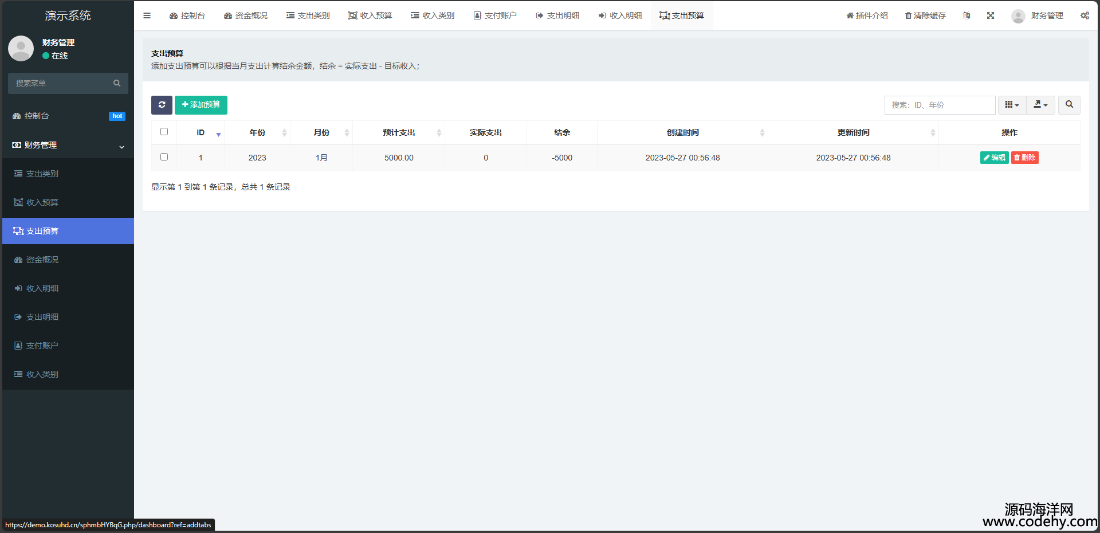Click the fullscreen expand icon in header
The image size is (1100, 533).
click(990, 15)
